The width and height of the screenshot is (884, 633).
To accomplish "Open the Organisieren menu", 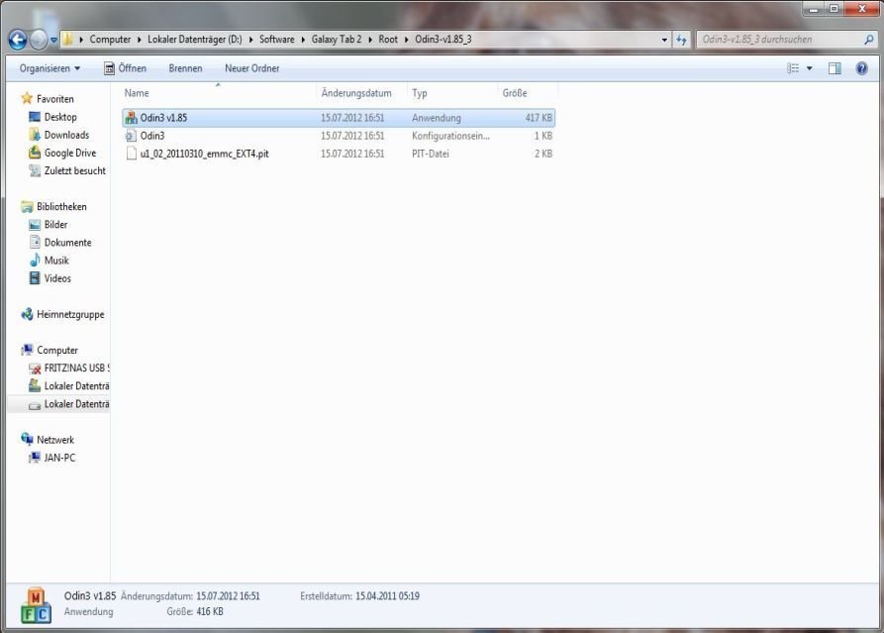I will [x=49, y=68].
